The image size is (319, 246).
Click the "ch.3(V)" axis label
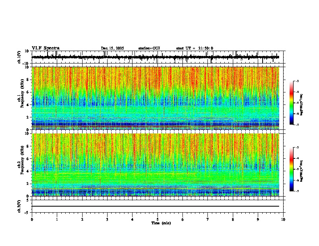click(19, 207)
